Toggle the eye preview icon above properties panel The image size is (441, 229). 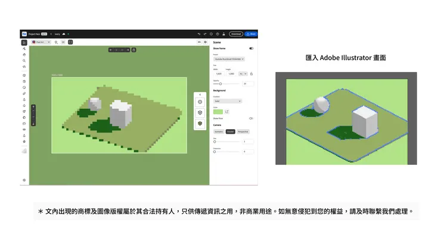point(199,42)
